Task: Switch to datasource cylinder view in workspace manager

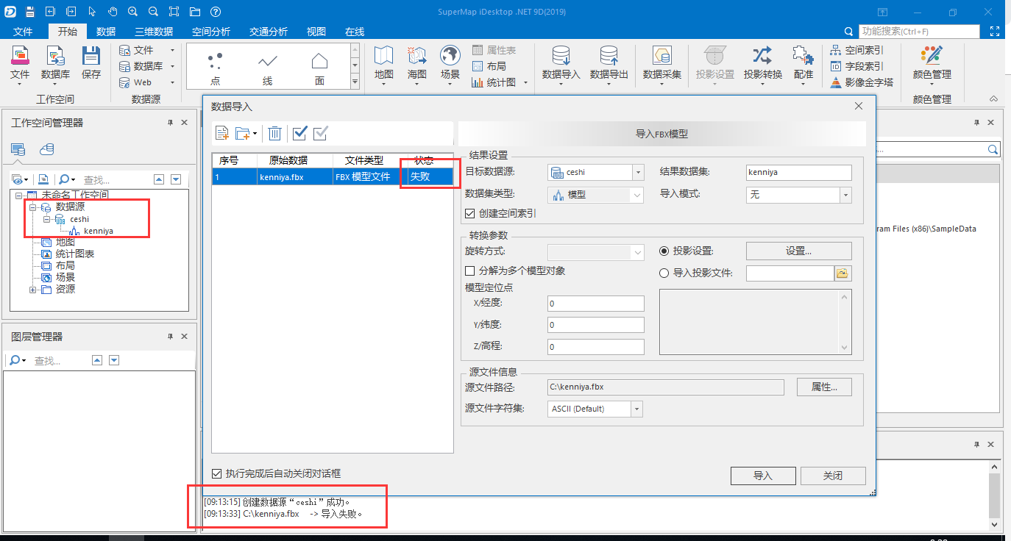Action: (x=46, y=150)
